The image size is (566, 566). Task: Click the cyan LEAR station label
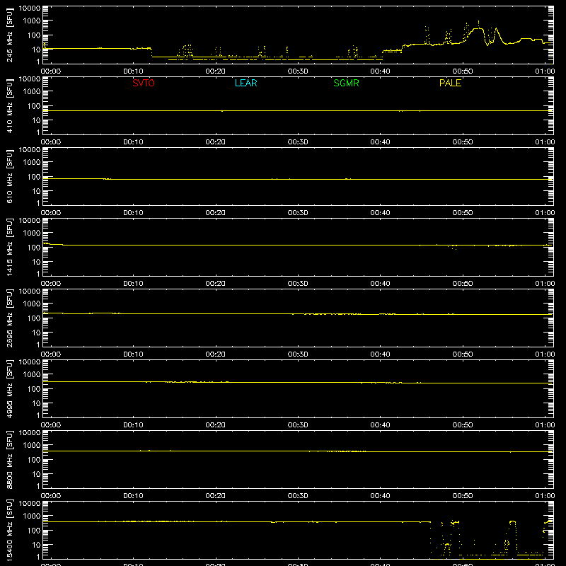246,83
